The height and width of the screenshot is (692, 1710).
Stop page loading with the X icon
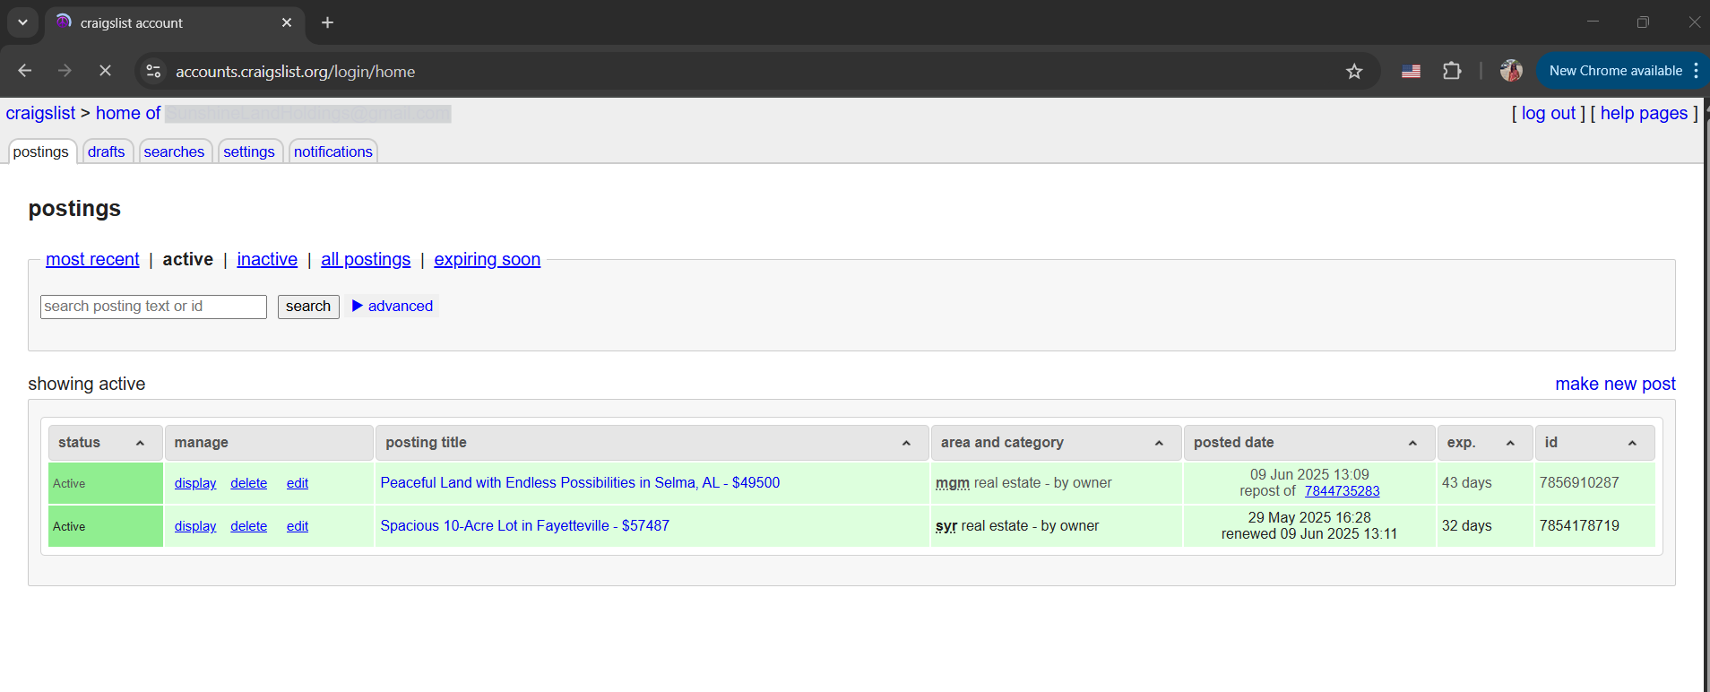coord(105,71)
